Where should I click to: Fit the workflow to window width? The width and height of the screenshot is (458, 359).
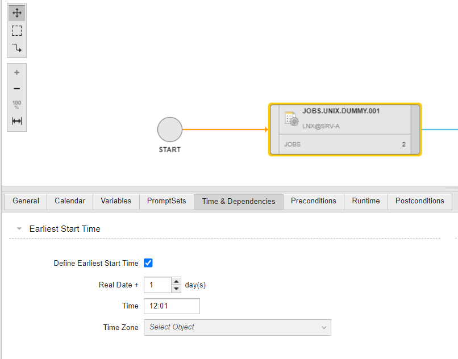16,120
